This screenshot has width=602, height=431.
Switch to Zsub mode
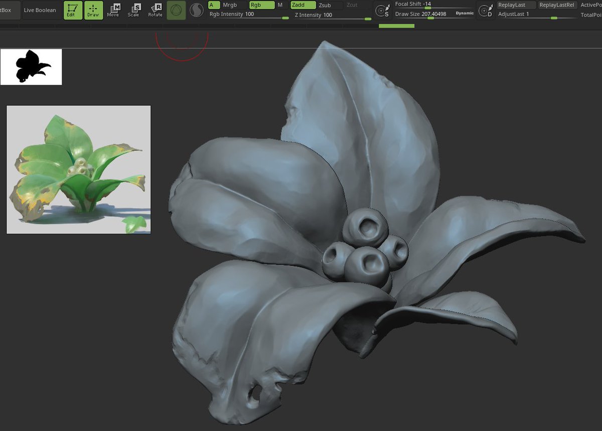[x=330, y=5]
